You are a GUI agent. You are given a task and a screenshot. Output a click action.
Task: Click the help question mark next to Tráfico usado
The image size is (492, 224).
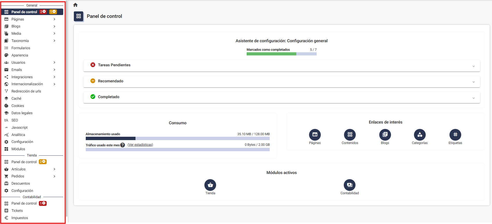click(x=123, y=145)
